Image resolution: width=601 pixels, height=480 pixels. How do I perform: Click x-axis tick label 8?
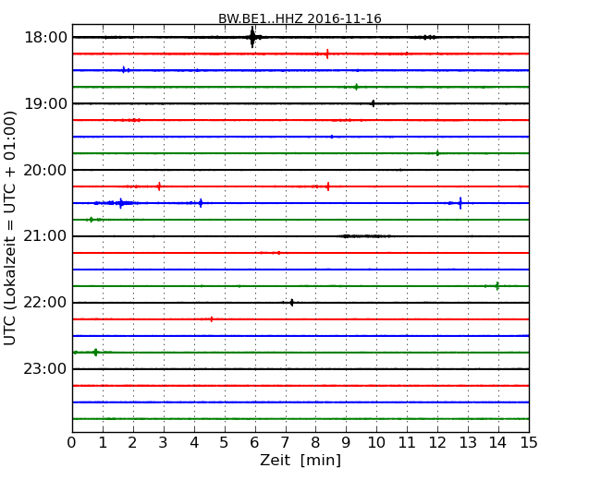coord(315,442)
